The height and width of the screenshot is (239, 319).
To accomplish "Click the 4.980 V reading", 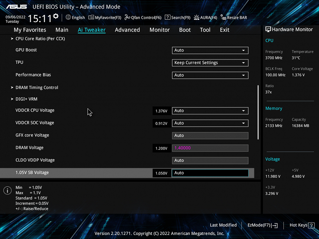I will [x=298, y=176].
